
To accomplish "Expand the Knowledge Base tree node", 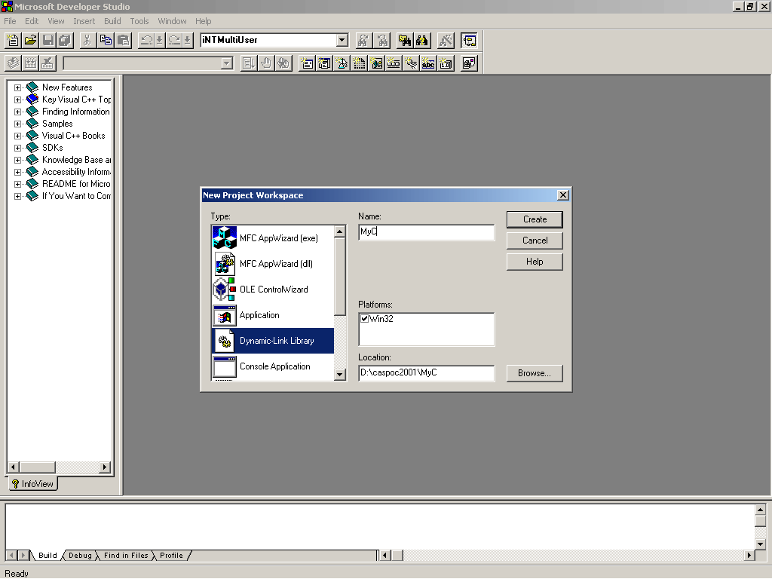I will 18,160.
